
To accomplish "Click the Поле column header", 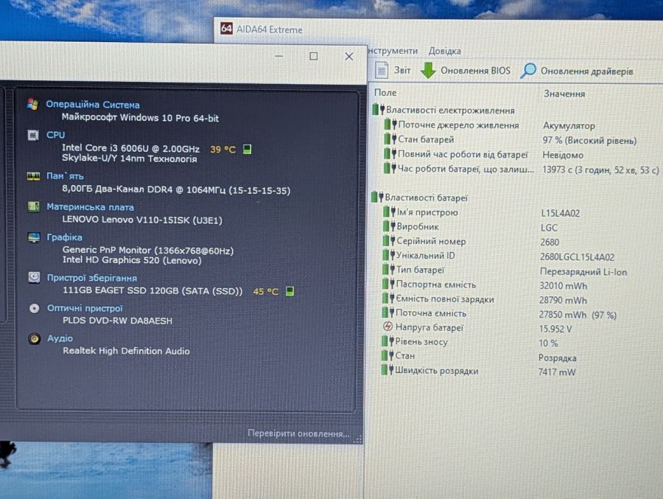I will pos(385,92).
